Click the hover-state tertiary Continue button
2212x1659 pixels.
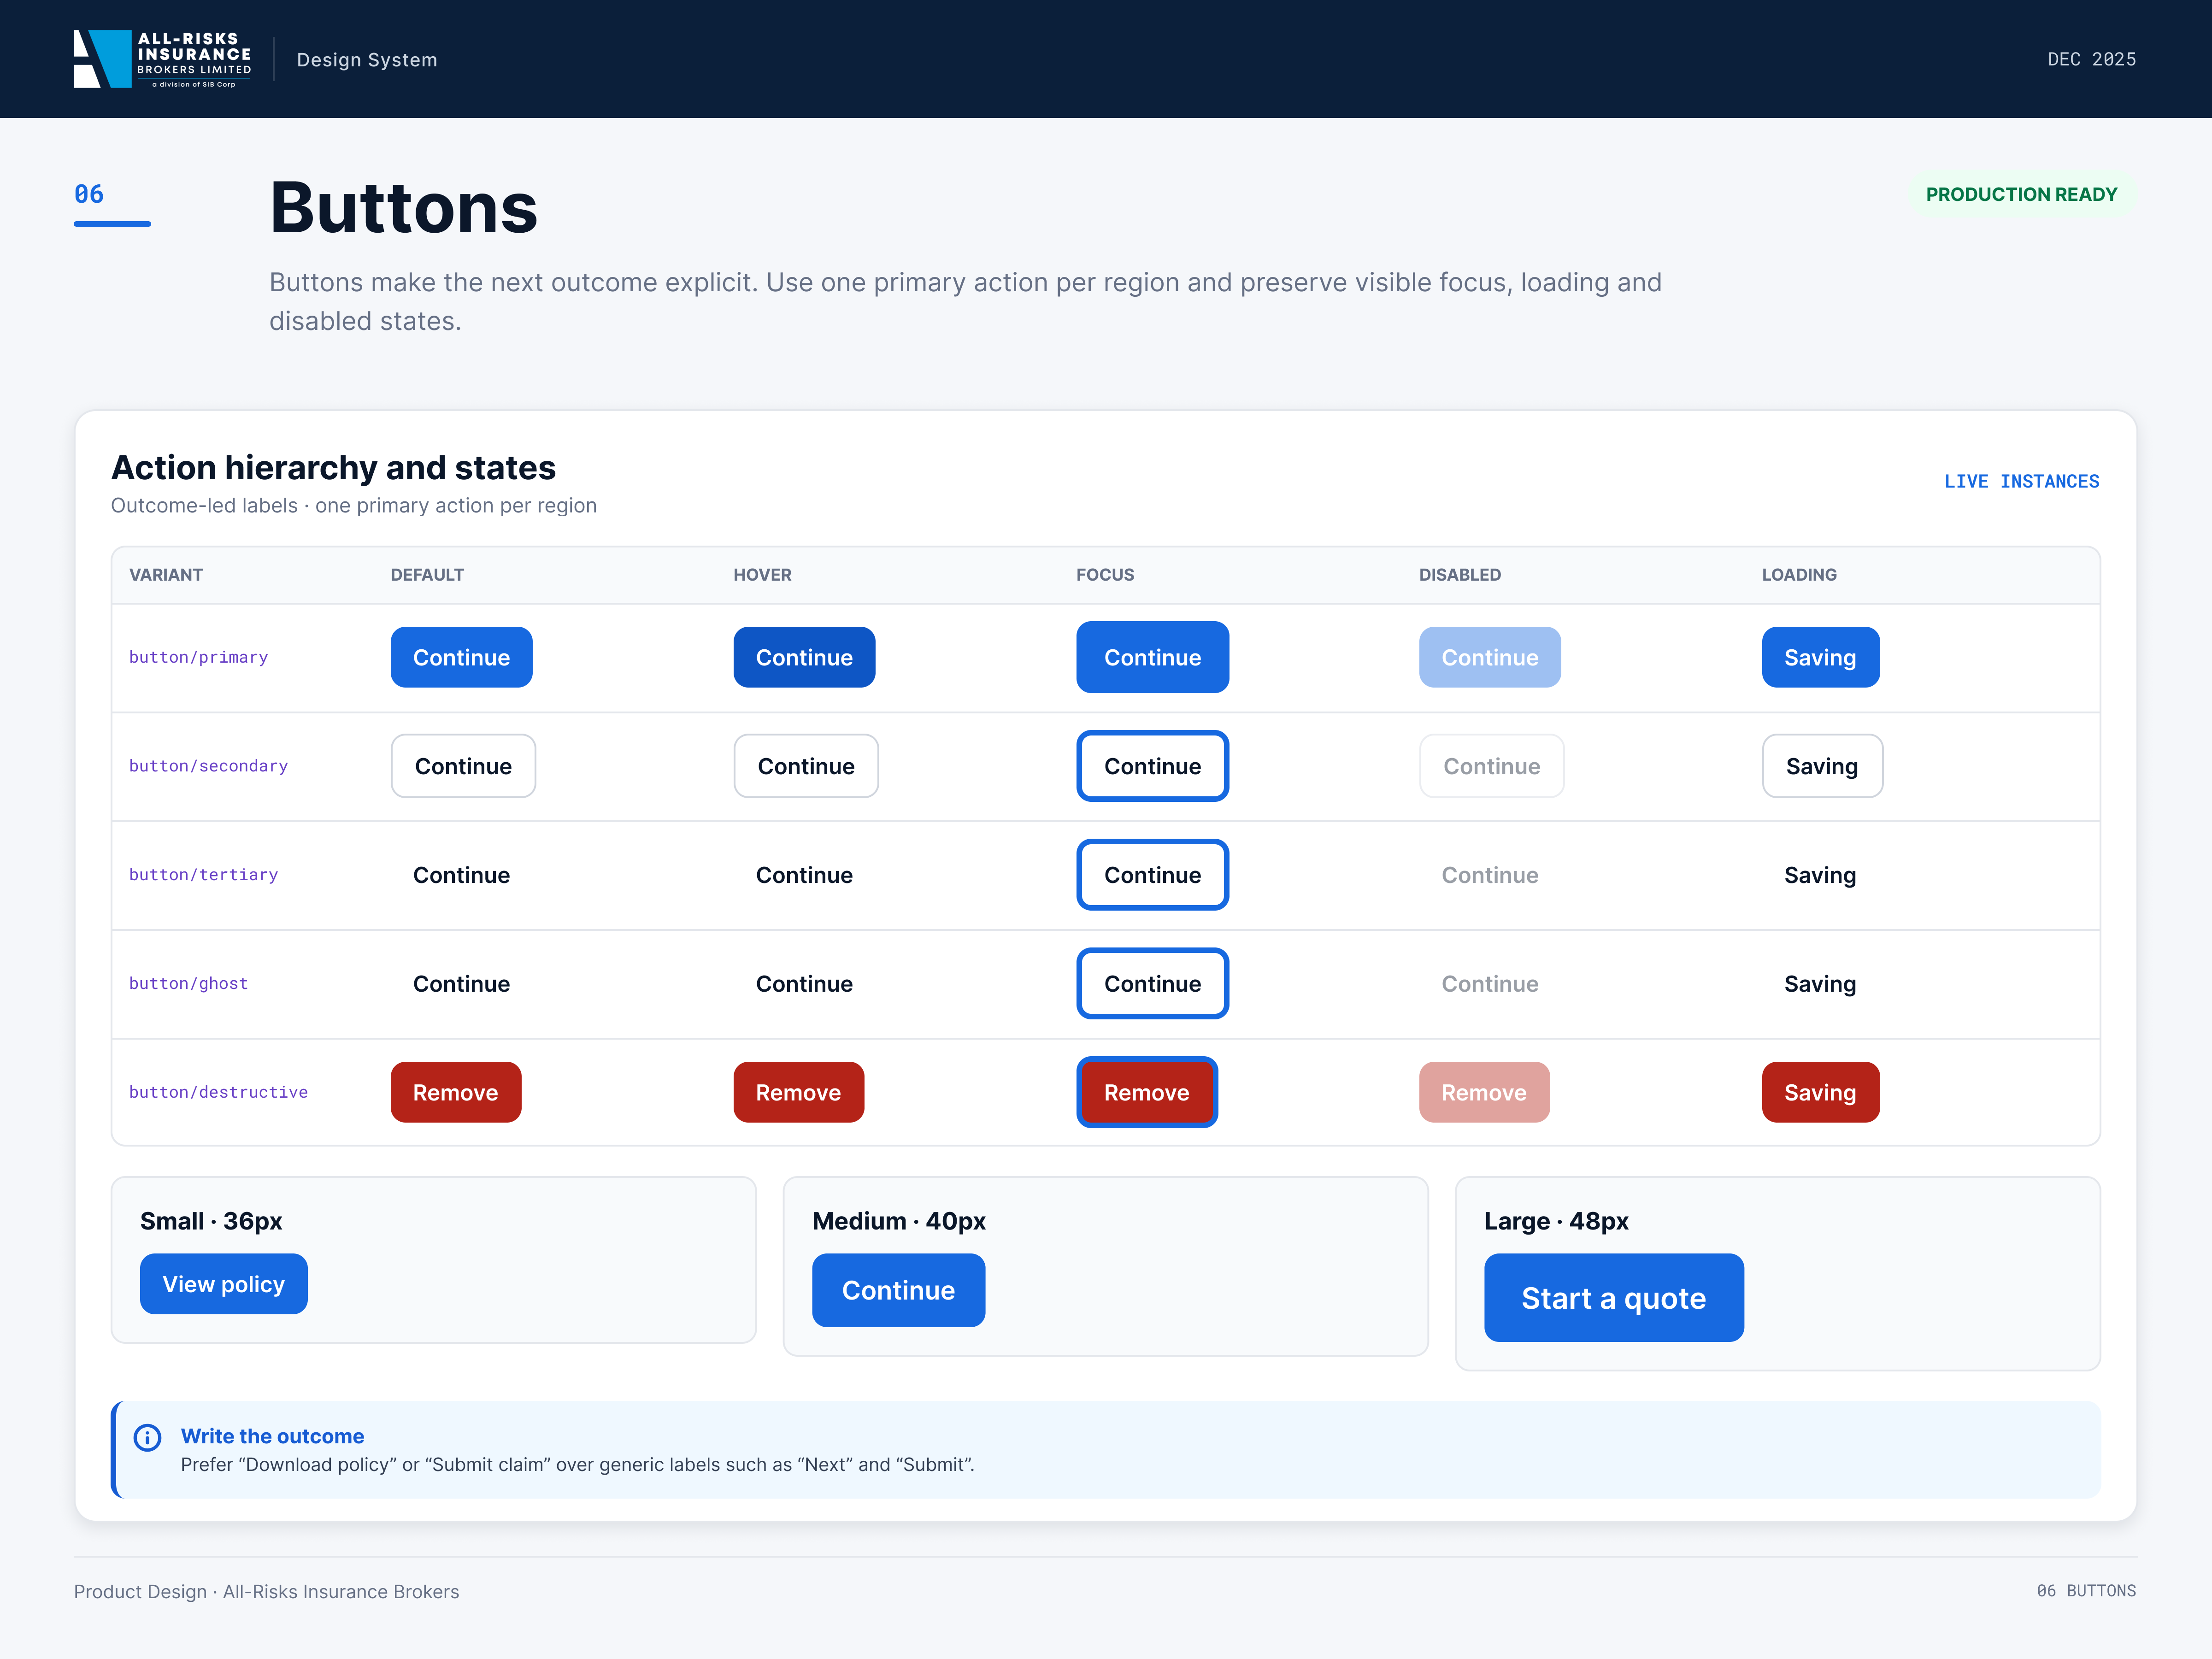(804, 875)
